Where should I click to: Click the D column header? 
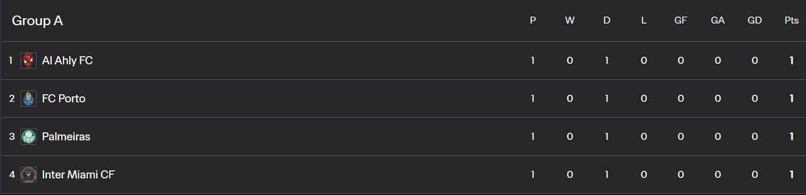point(607,20)
